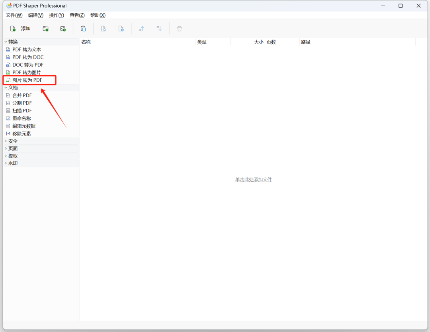Image resolution: width=430 pixels, height=332 pixels.
Task: Click the Add folder toolbar icon
Action: 45,29
